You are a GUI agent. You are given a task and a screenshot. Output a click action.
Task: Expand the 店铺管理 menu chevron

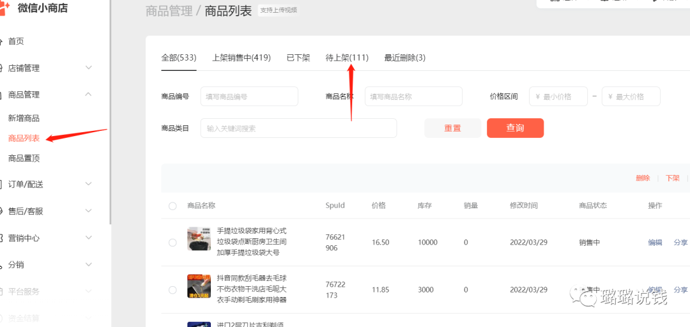(x=88, y=68)
